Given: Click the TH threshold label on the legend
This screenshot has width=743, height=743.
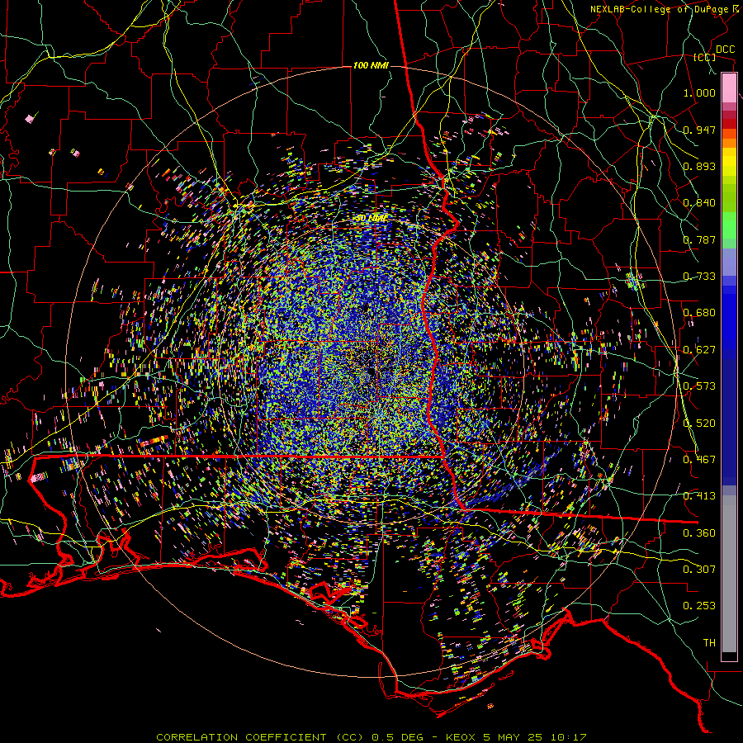Looking at the screenshot, I should (709, 643).
